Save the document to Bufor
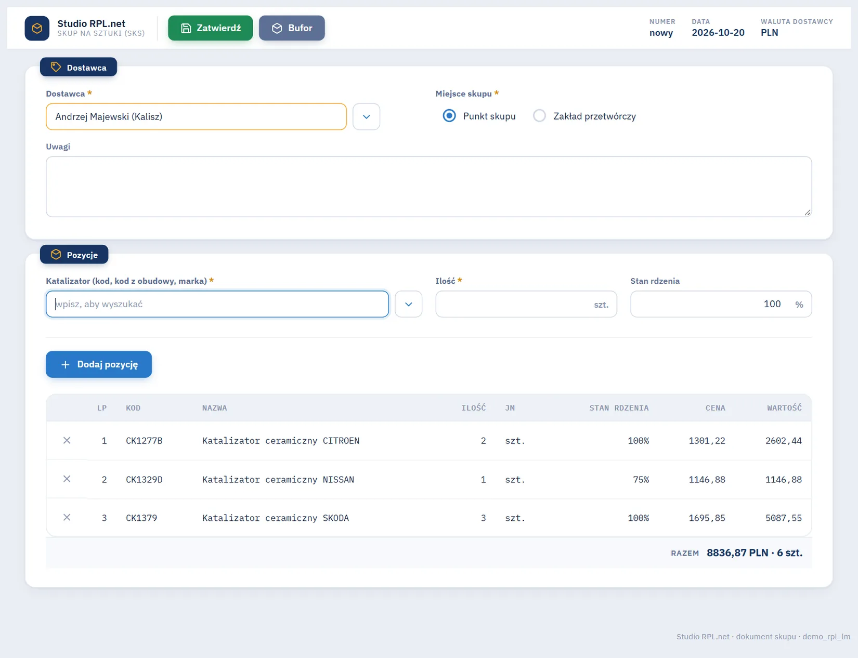The height and width of the screenshot is (658, 858). click(292, 28)
